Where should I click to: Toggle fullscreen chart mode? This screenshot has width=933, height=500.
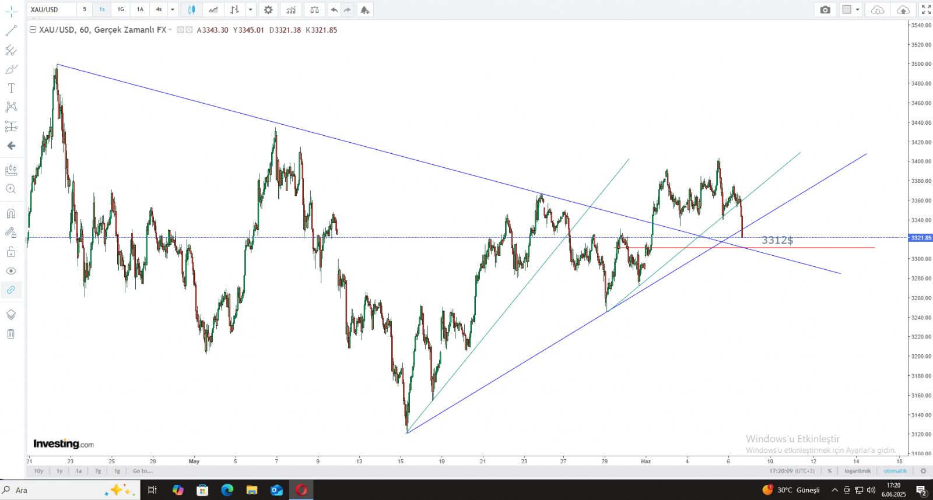click(926, 9)
